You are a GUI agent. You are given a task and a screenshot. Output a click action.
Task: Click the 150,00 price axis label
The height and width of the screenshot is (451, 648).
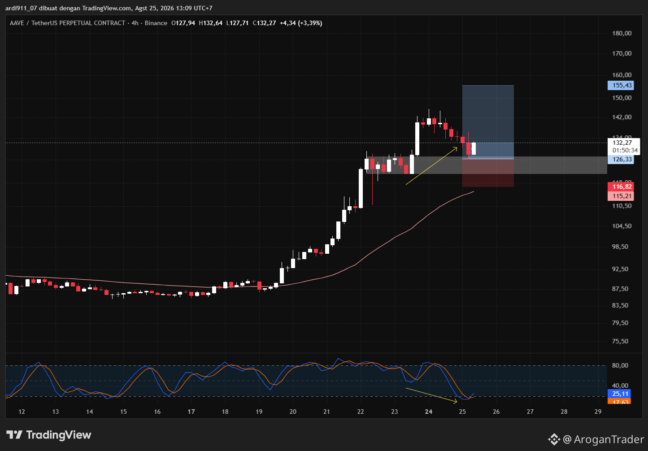pyautogui.click(x=622, y=98)
